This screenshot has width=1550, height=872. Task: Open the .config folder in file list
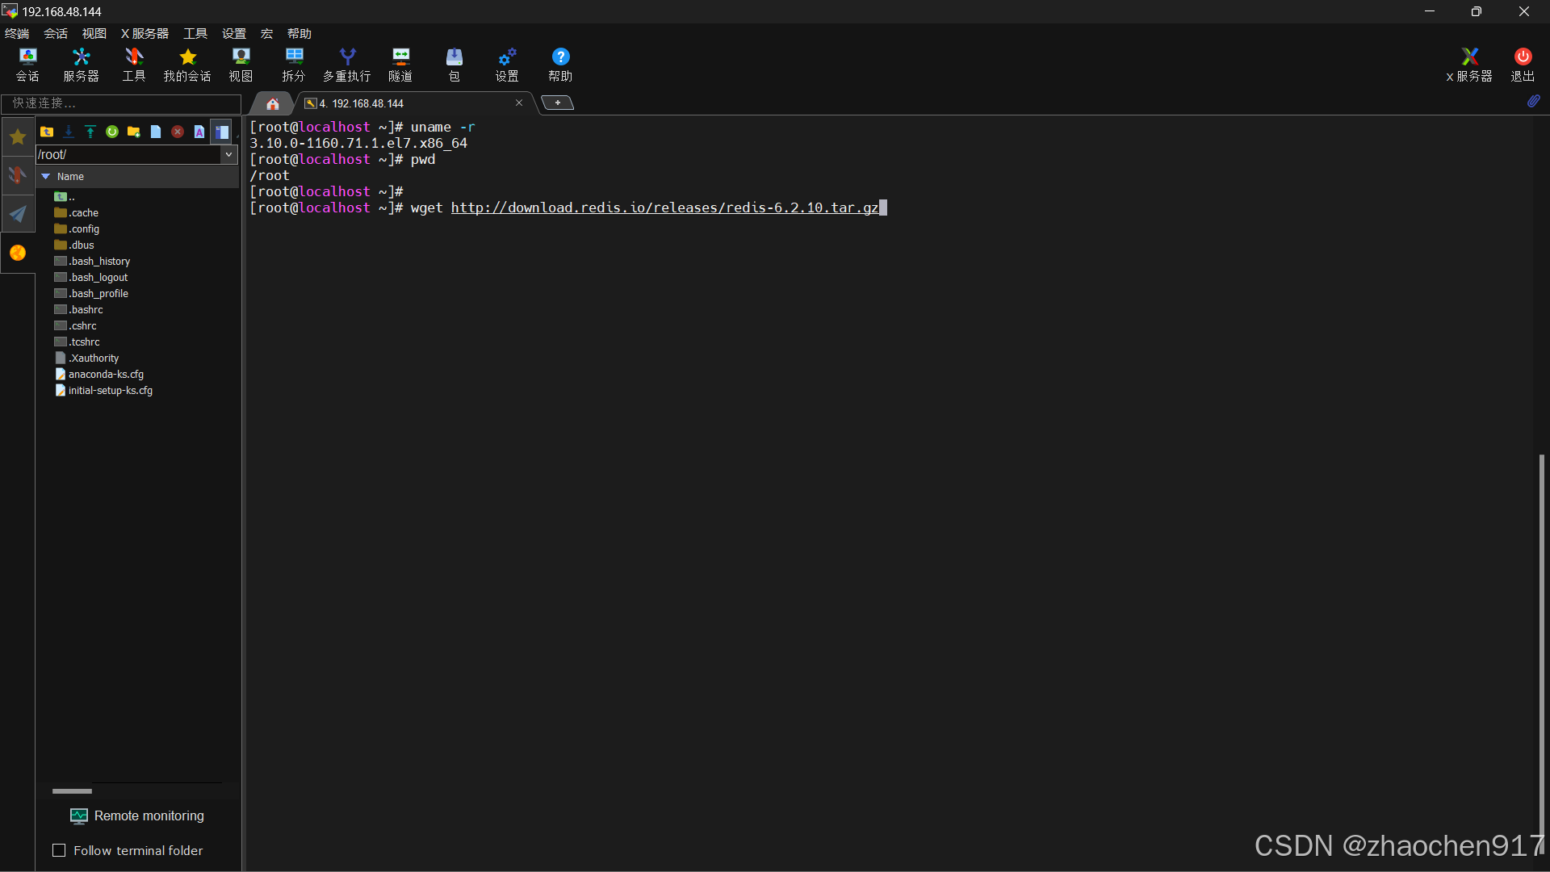pos(84,229)
